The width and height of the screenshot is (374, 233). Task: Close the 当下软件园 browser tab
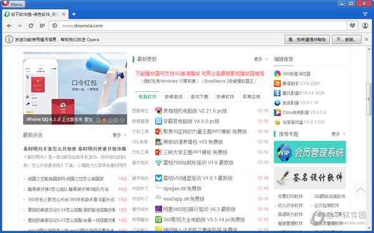click(x=64, y=14)
